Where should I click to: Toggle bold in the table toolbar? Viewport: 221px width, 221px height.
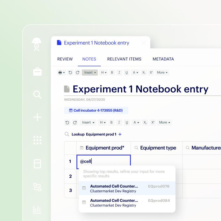coord(112,122)
